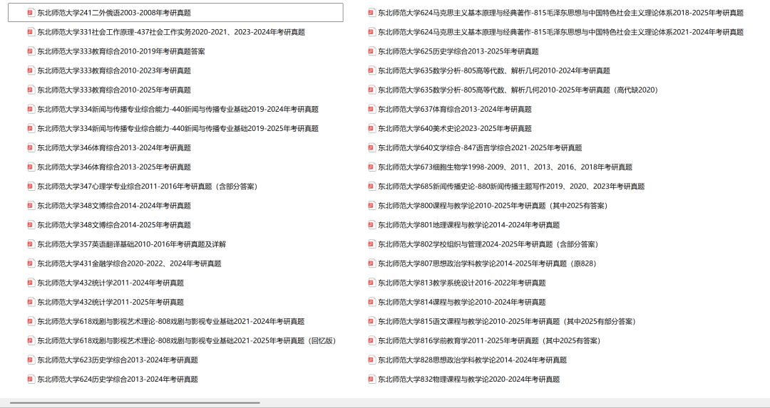Click PDF icon of 333教育综合2010-2023 file

pos(31,70)
